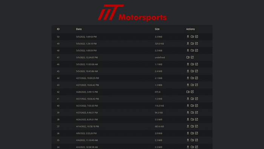
Task: Download the log in row 40
Action: point(188,106)
